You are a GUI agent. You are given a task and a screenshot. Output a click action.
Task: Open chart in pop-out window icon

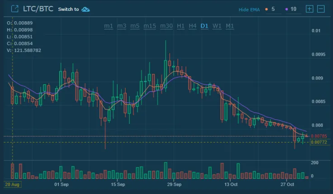click(14, 9)
